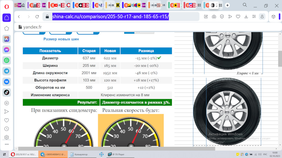282x158 pixels.
Task: Click the padlock site info icon
Action: coord(47,17)
